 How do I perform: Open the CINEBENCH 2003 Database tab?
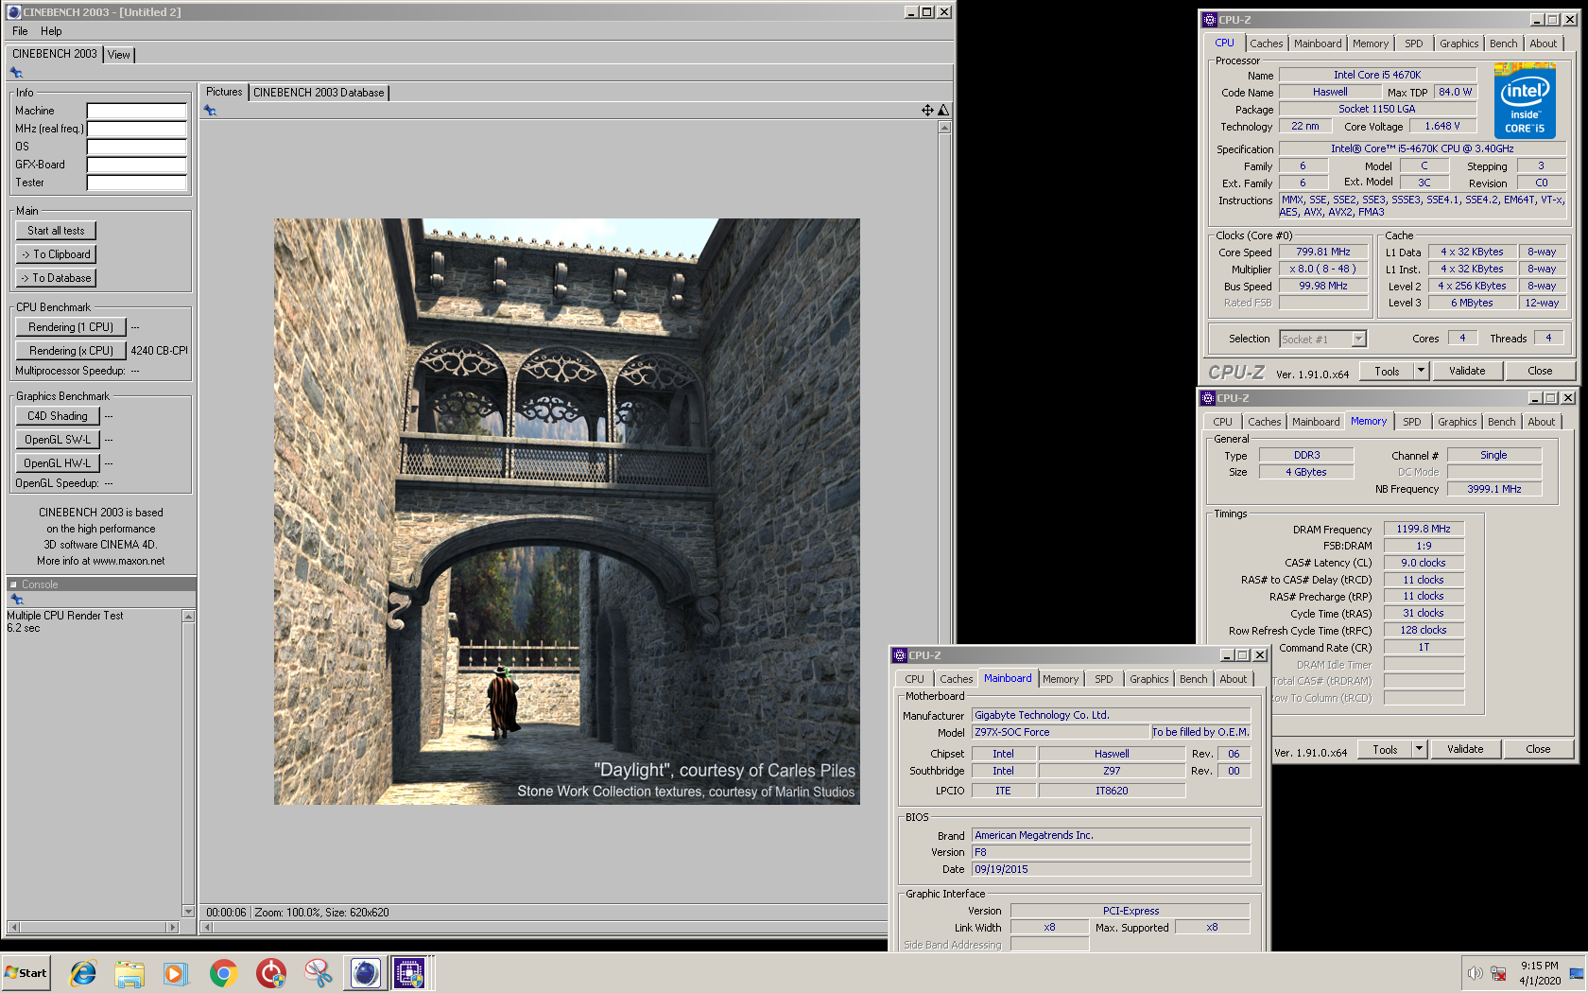pos(319,93)
